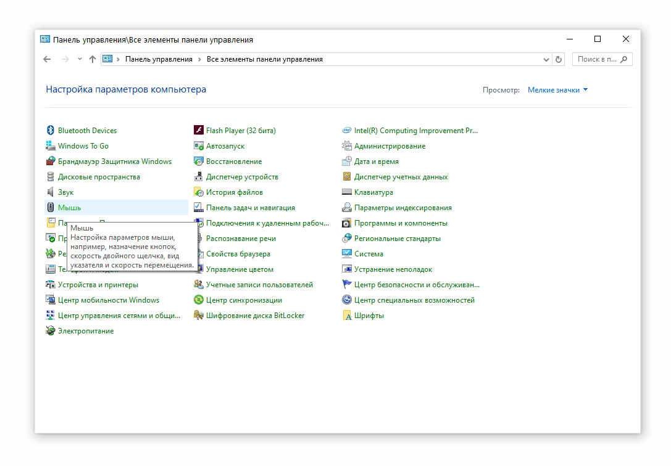Open Брандмауэр Защитника Windows icon
This screenshot has height=466, width=671.
pyautogui.click(x=51, y=161)
